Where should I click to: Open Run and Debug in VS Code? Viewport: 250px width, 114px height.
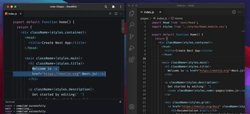[x=131, y=48]
